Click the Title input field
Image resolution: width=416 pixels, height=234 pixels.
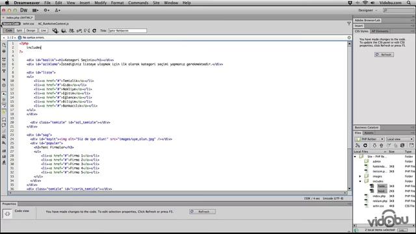click(x=127, y=31)
